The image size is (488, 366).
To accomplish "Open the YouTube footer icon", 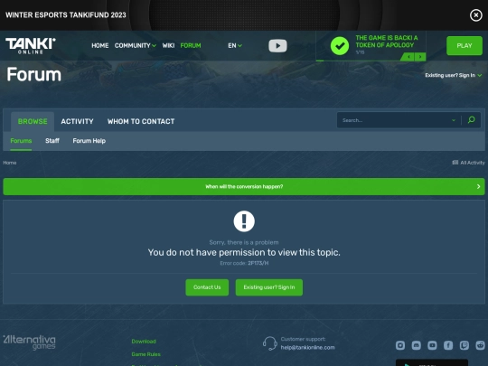I will coord(432,345).
